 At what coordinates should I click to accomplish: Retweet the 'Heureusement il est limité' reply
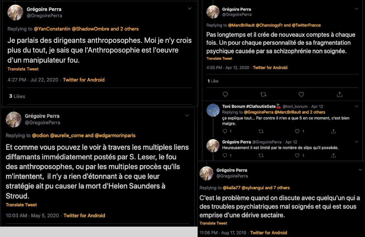(261, 156)
